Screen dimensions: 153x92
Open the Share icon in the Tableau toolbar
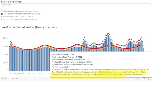click(x=138, y=78)
